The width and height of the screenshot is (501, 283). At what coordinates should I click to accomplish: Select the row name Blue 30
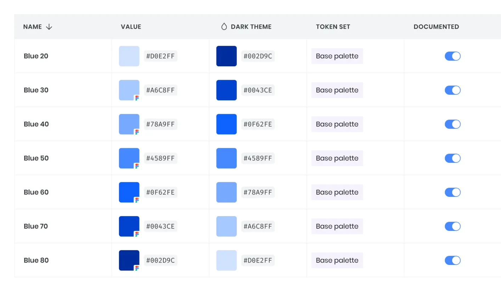[x=36, y=90]
